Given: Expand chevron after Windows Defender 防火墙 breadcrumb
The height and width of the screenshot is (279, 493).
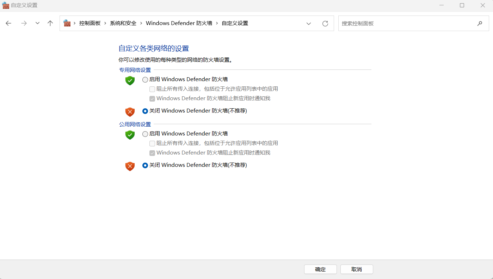Looking at the screenshot, I should 217,23.
